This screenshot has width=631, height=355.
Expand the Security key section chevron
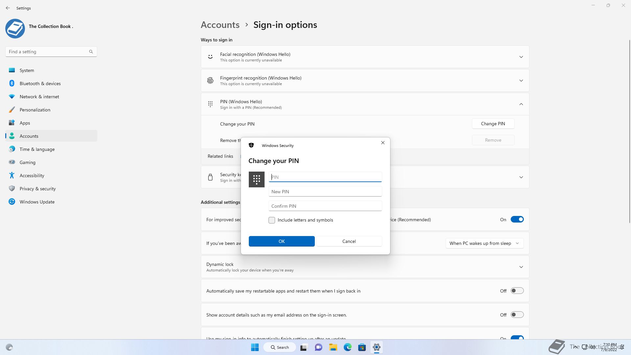521,177
